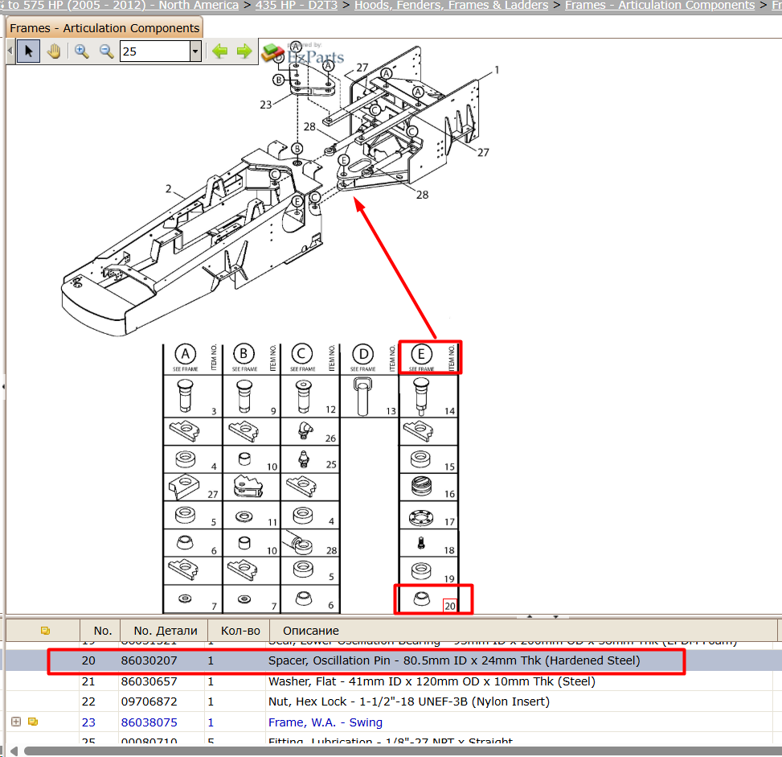
Task: Click callout 23 on swing frame drawing
Action: click(266, 105)
